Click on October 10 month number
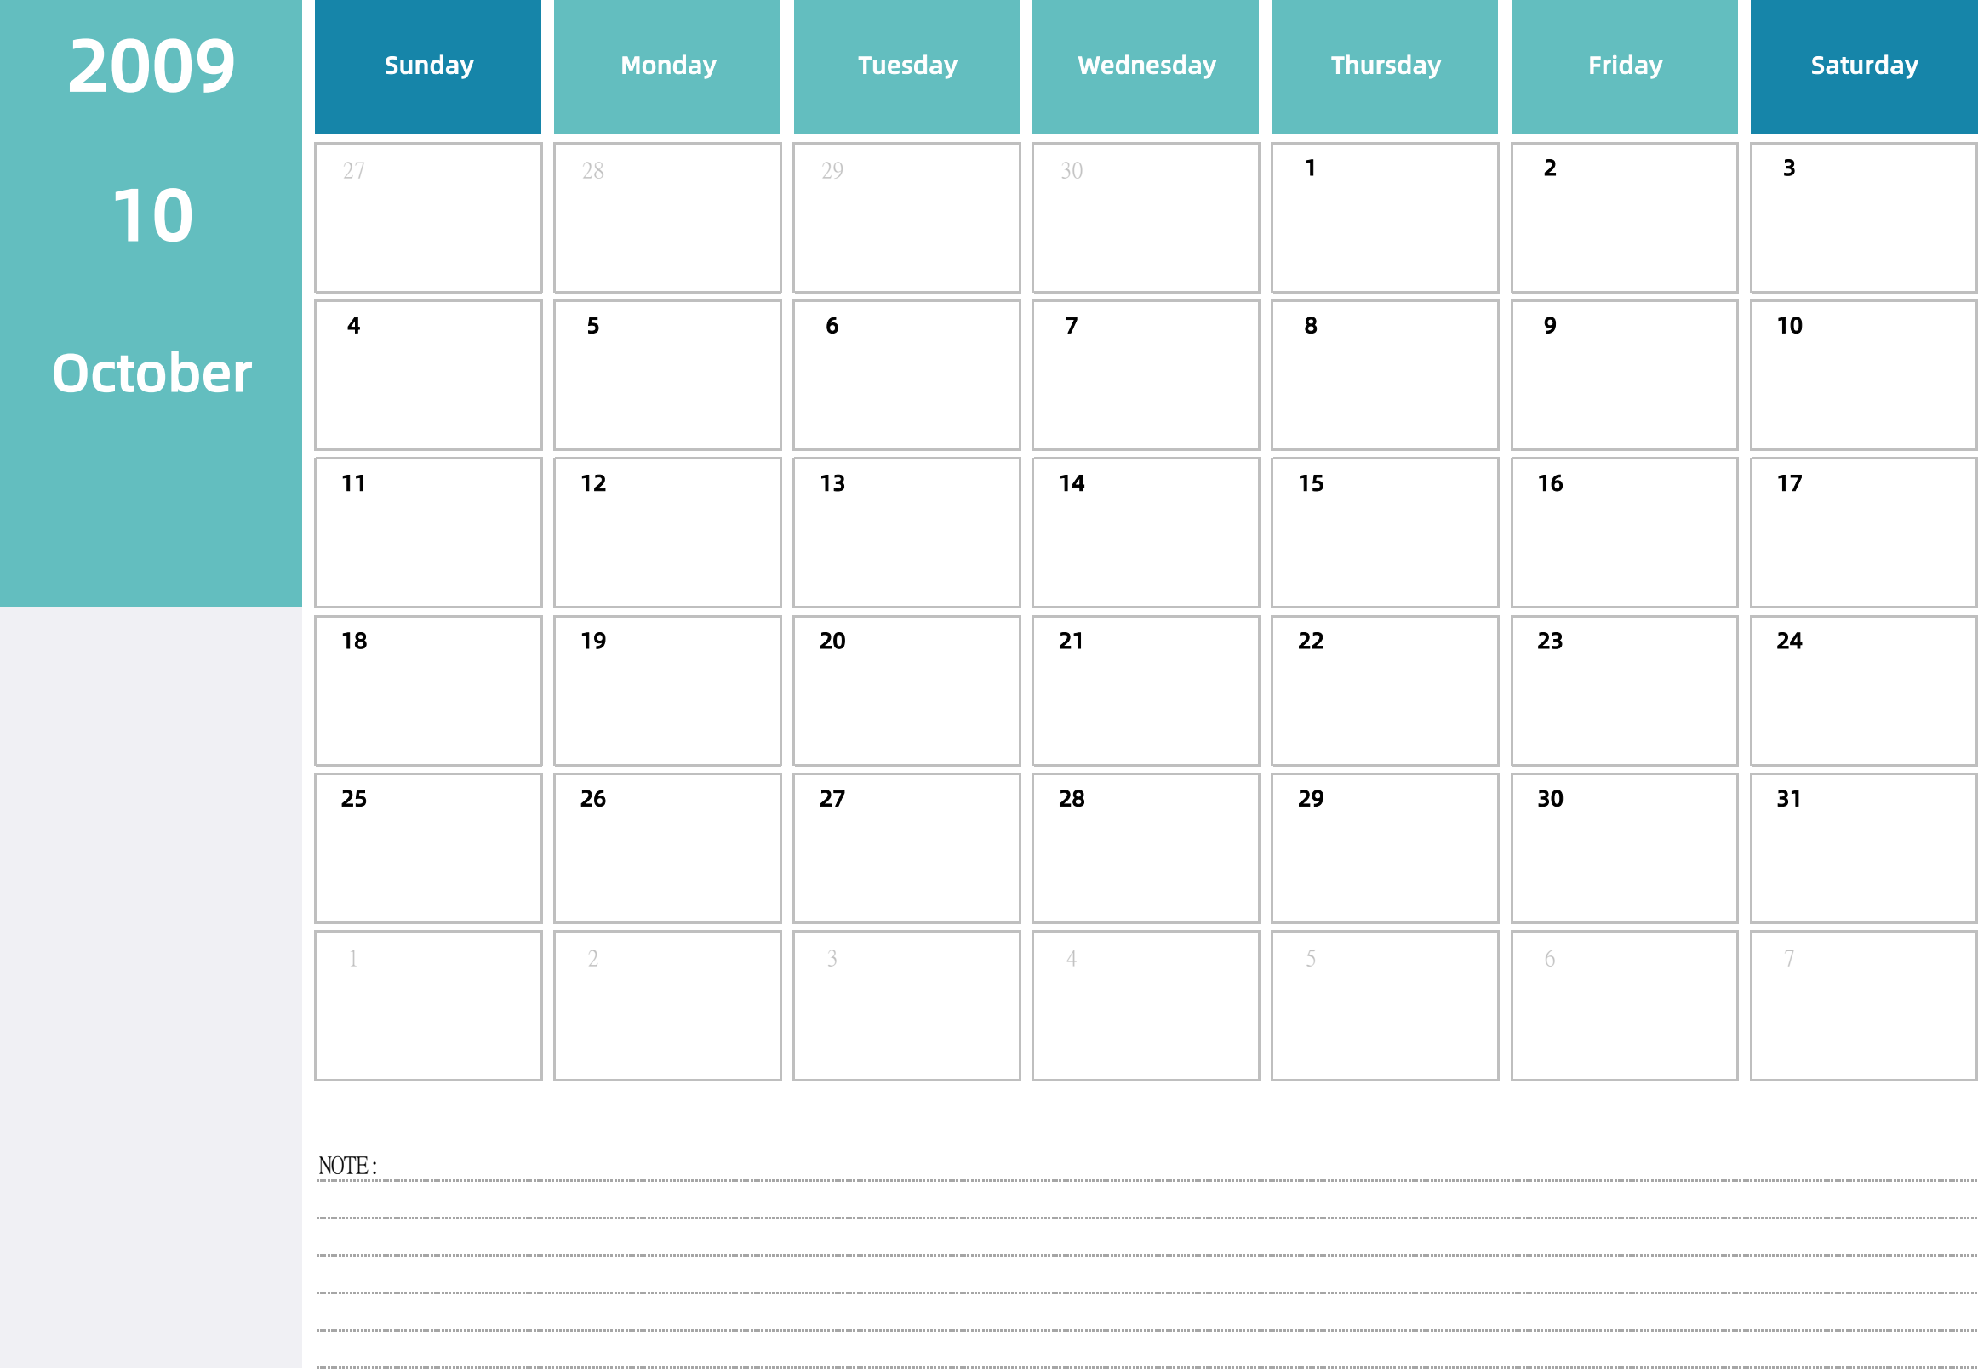The image size is (1978, 1369). 149,212
